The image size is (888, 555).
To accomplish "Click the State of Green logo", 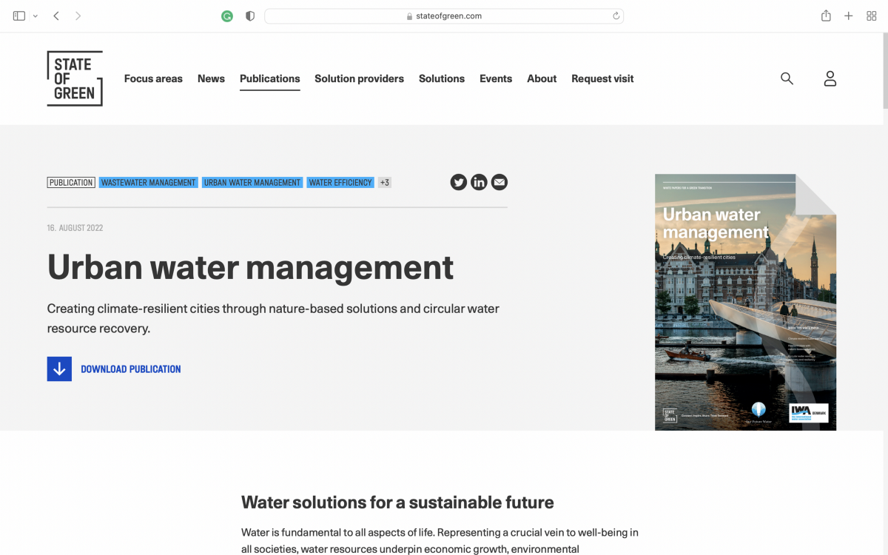I will click(x=75, y=78).
